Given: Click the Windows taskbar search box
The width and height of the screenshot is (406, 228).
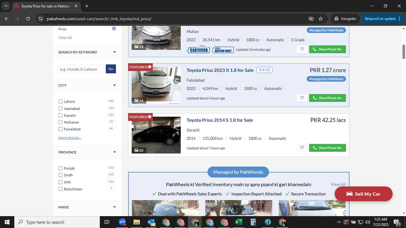Looking at the screenshot, I should click(57, 222).
